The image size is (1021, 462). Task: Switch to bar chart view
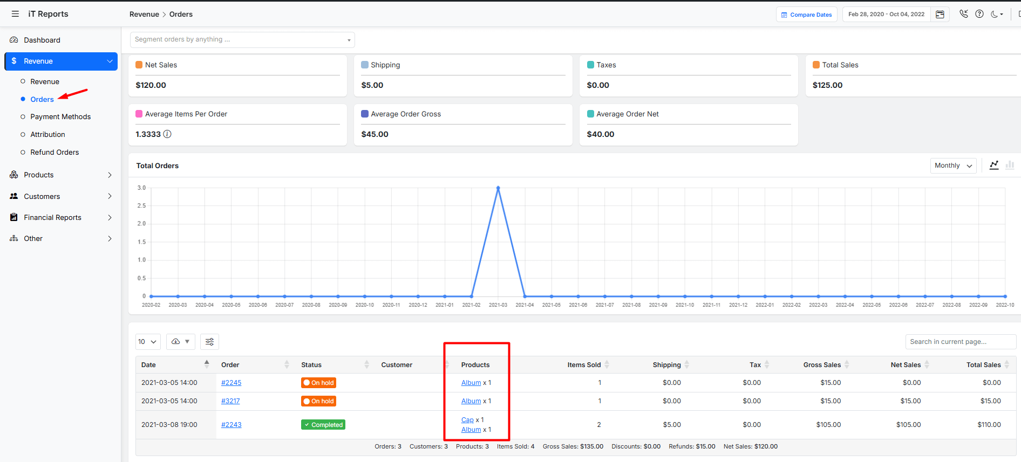coord(1010,165)
